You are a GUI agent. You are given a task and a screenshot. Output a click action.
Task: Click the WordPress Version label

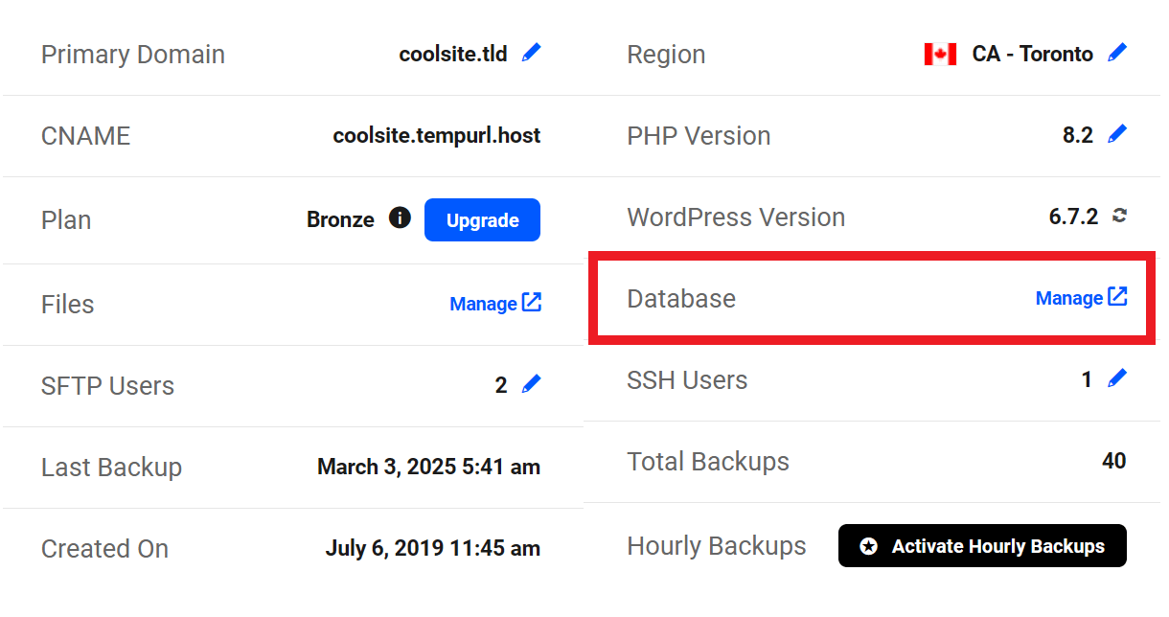[x=736, y=217]
